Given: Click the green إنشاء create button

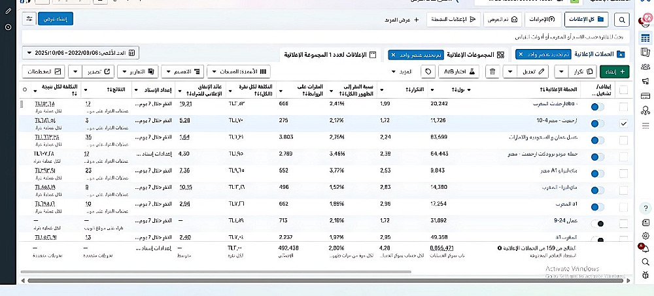Looking at the screenshot, I should click(x=614, y=71).
